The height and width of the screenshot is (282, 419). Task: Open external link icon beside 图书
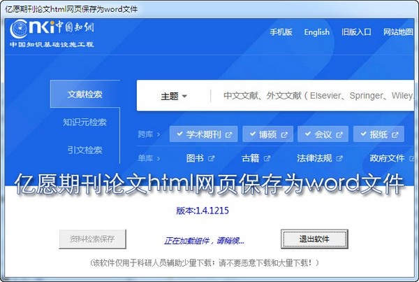(x=212, y=158)
